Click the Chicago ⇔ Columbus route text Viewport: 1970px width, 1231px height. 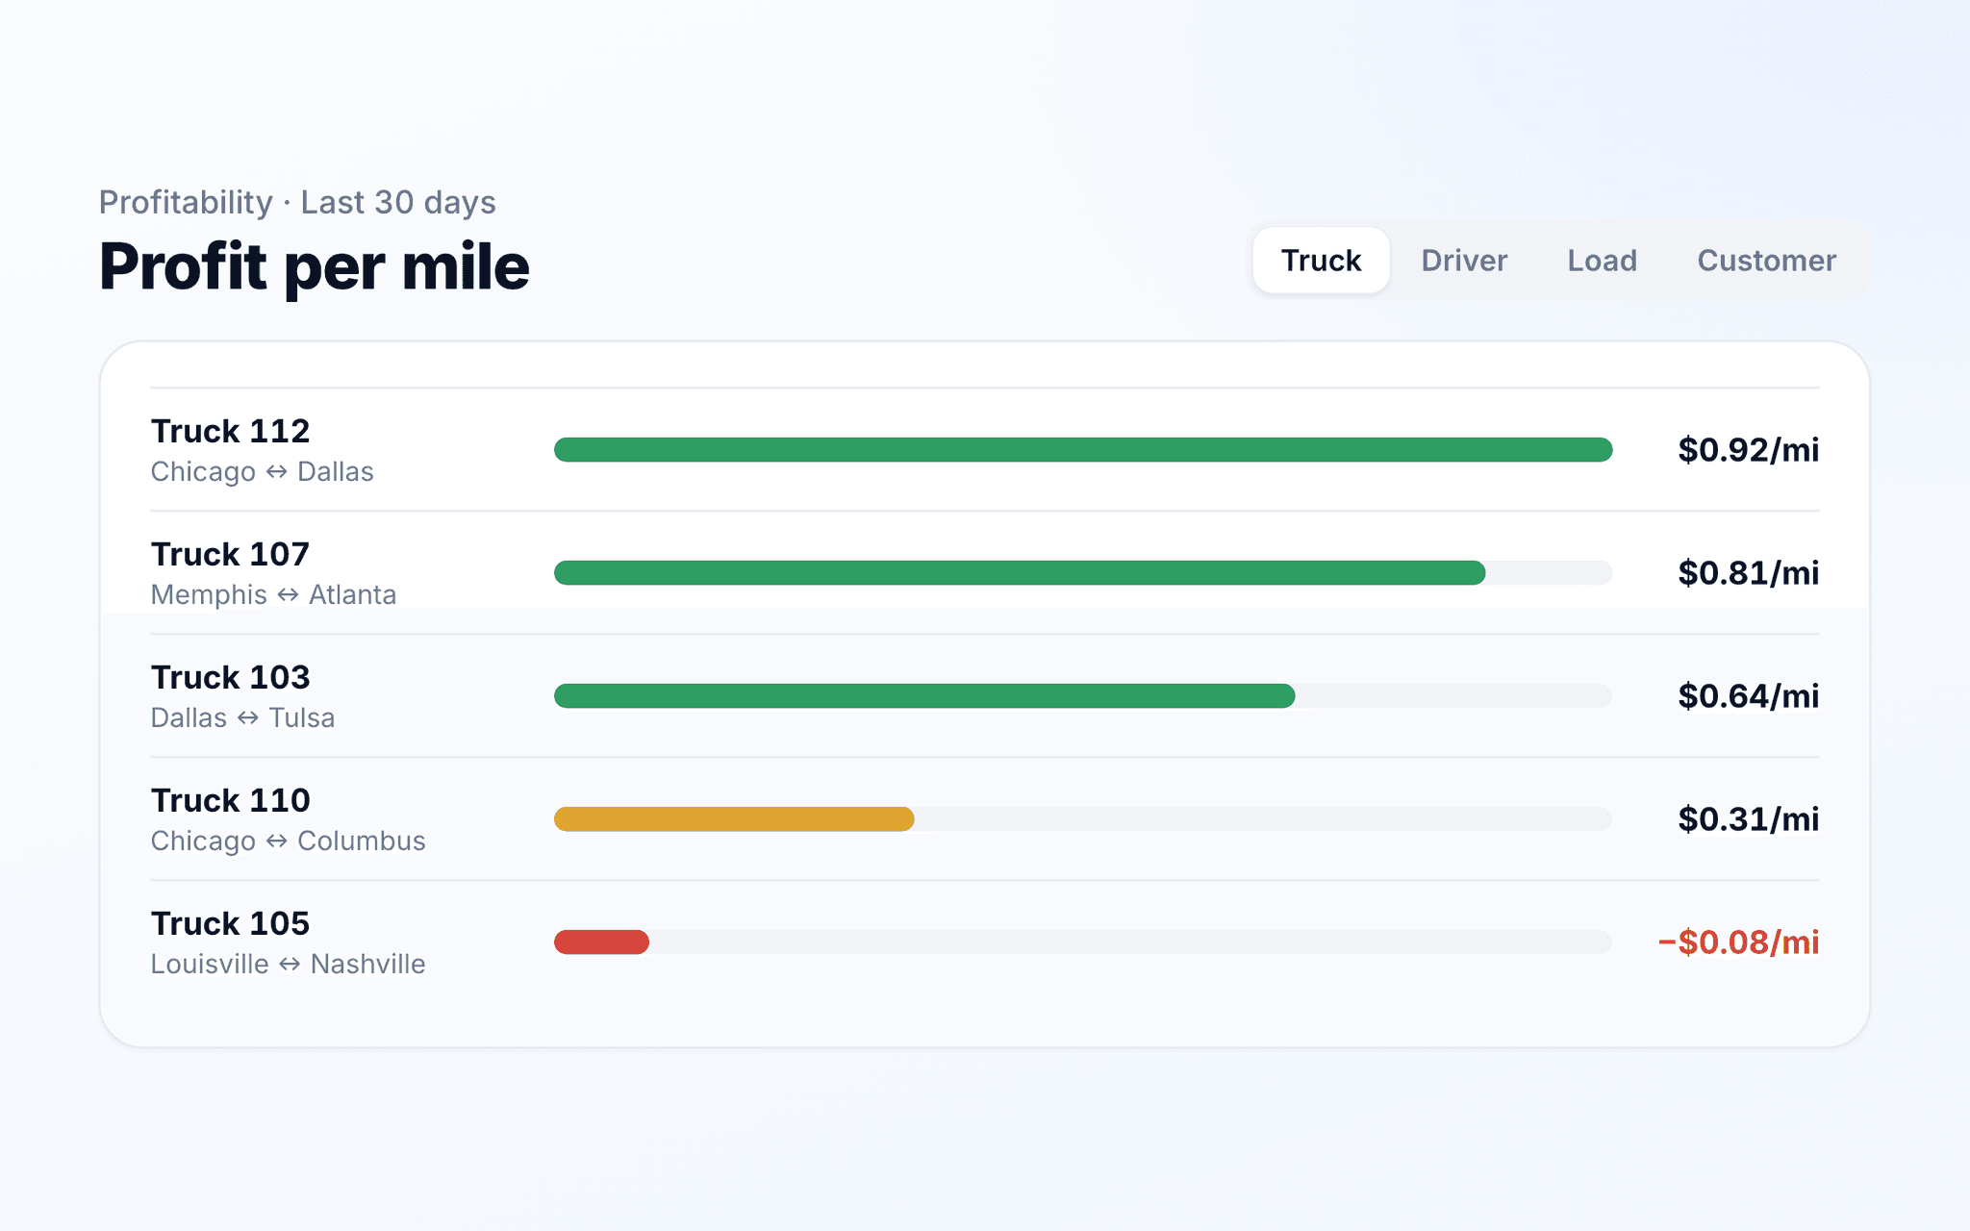(288, 841)
